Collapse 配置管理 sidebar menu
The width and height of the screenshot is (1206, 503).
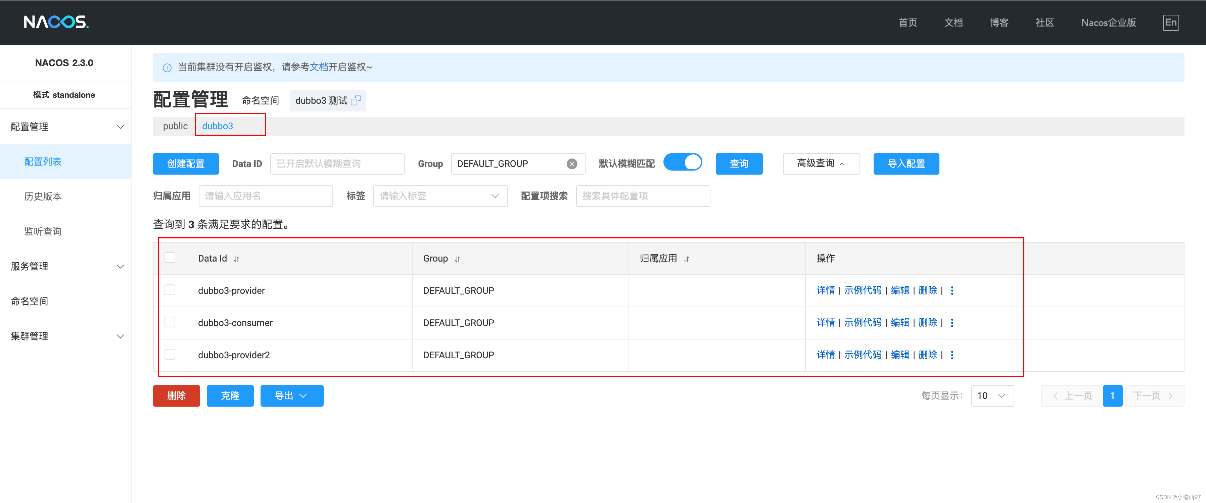[65, 127]
